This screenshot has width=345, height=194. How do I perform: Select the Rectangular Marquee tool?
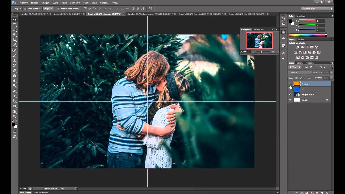click(x=15, y=25)
